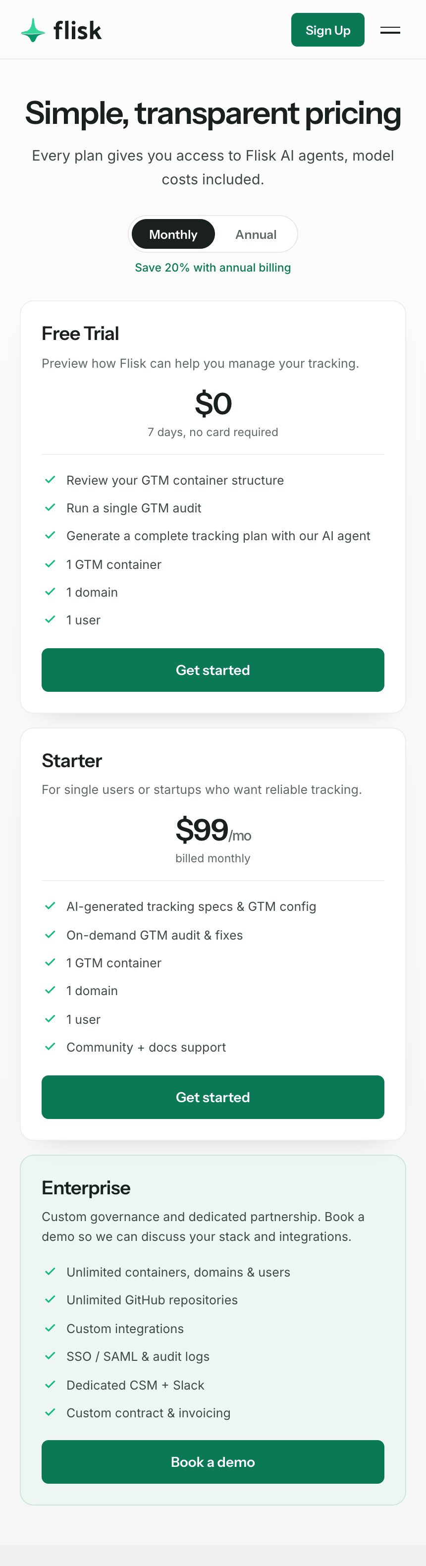Screen dimensions: 426x1566
Task: Switch billing toggle to Annual
Action: [x=256, y=234]
